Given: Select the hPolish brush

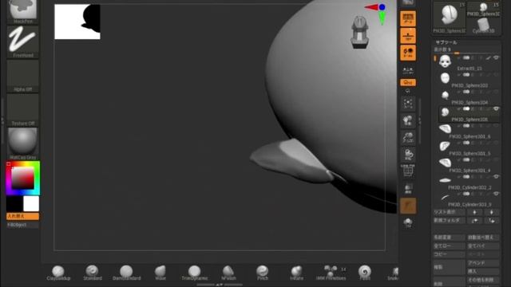Looking at the screenshot, I should pyautogui.click(x=228, y=273).
